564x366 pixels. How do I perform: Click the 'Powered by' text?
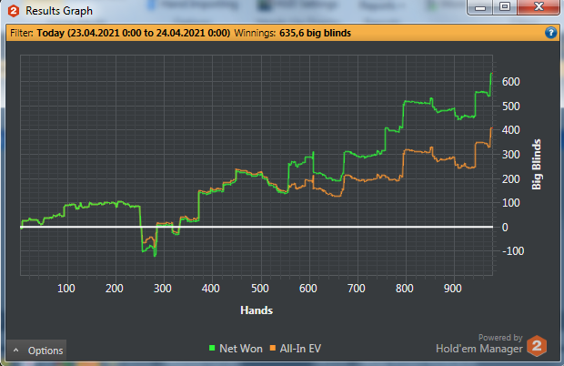(500, 338)
